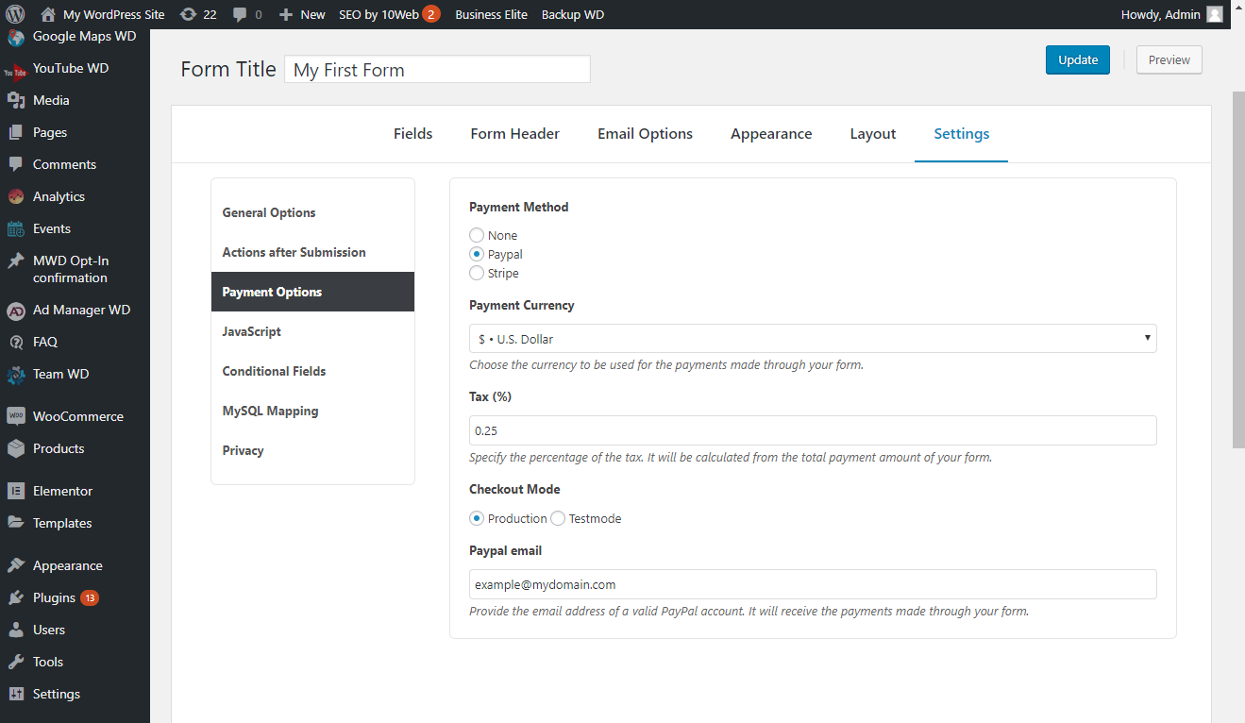Click the WordPress logo icon
Viewport: 1245px width, 723px height.
15,14
